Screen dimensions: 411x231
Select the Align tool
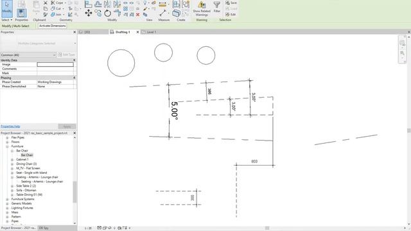point(89,4)
